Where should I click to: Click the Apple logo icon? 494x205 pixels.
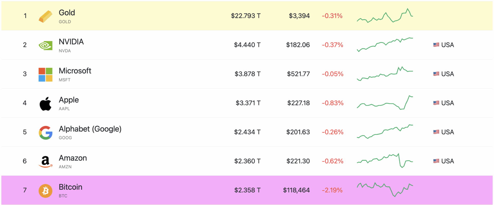point(45,104)
